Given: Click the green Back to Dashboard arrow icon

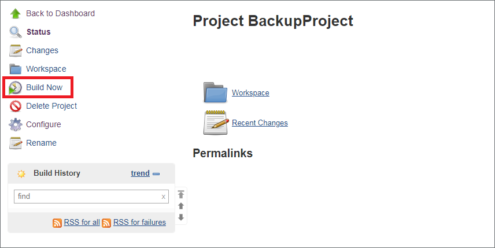Looking at the screenshot, I should click(15, 13).
